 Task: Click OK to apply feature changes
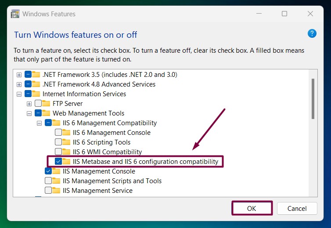(x=252, y=208)
